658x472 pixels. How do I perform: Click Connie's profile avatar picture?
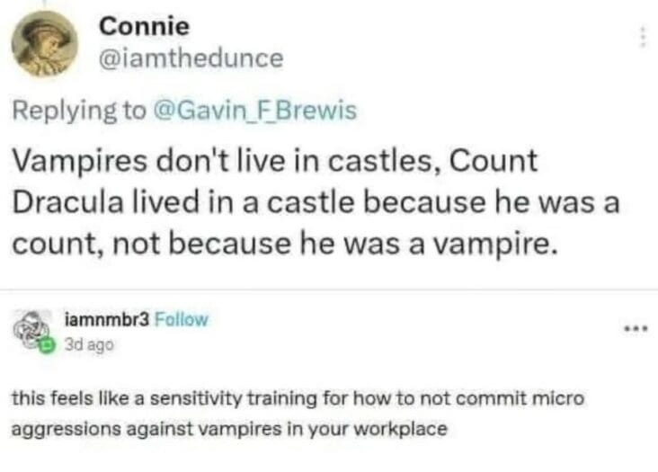click(44, 44)
